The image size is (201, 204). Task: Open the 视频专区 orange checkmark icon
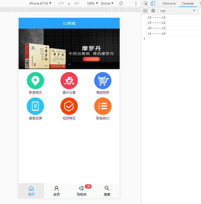point(69,106)
